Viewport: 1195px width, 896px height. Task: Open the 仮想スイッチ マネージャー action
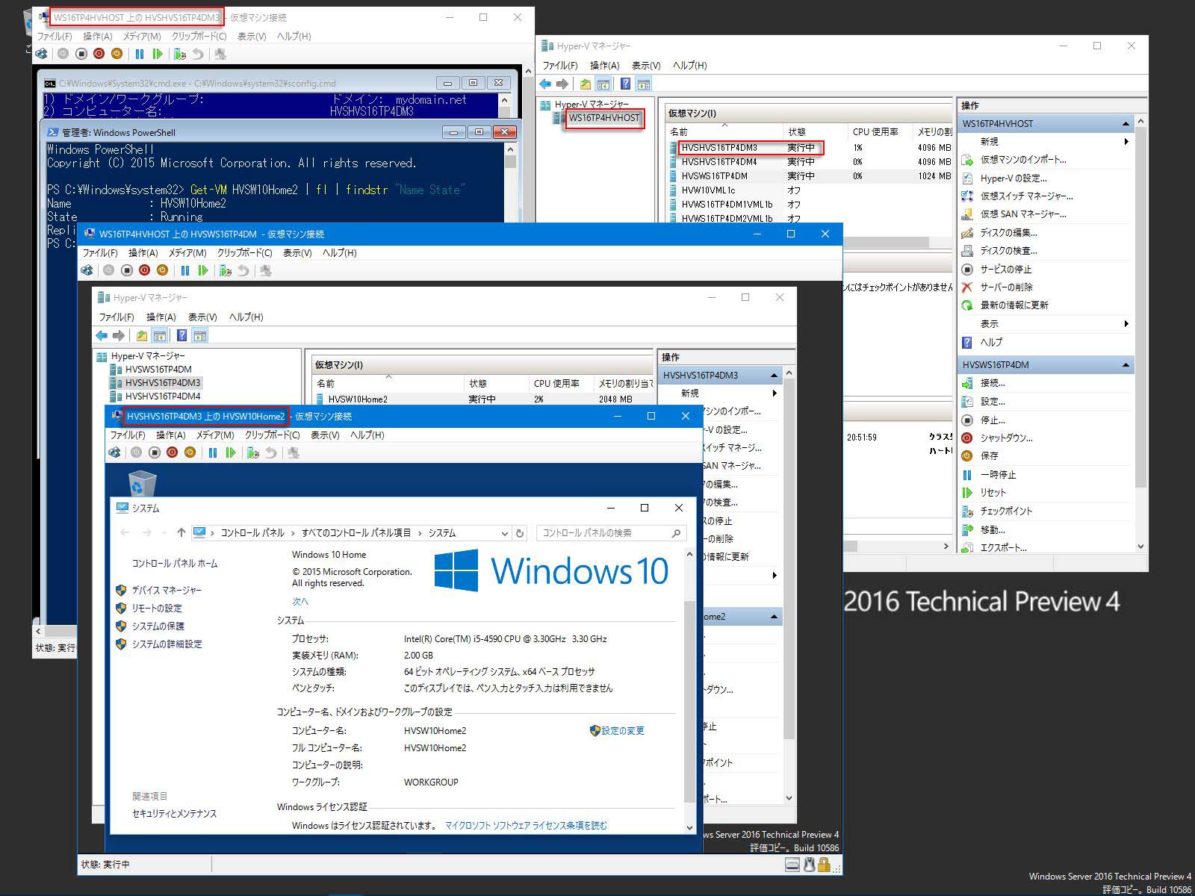pyautogui.click(x=1026, y=196)
